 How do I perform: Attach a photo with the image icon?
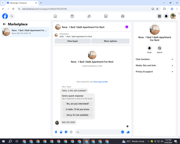click(x=61, y=132)
